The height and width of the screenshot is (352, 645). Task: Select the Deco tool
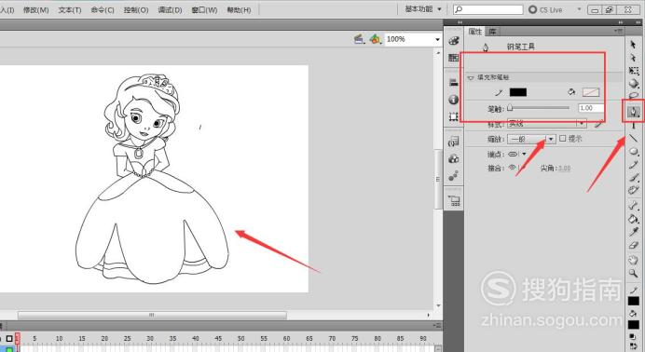(634, 190)
